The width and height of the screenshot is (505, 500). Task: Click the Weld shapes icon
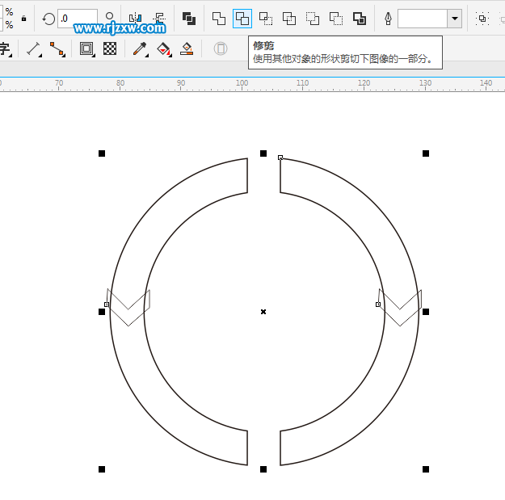click(219, 19)
